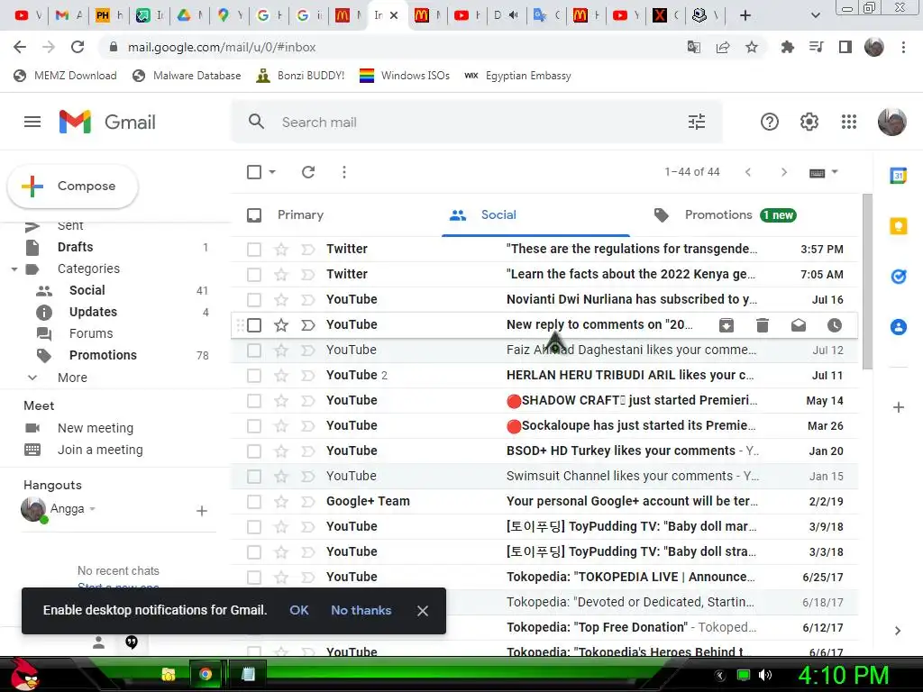Click the search magnifier icon
This screenshot has height=692, width=923.
coord(256,122)
